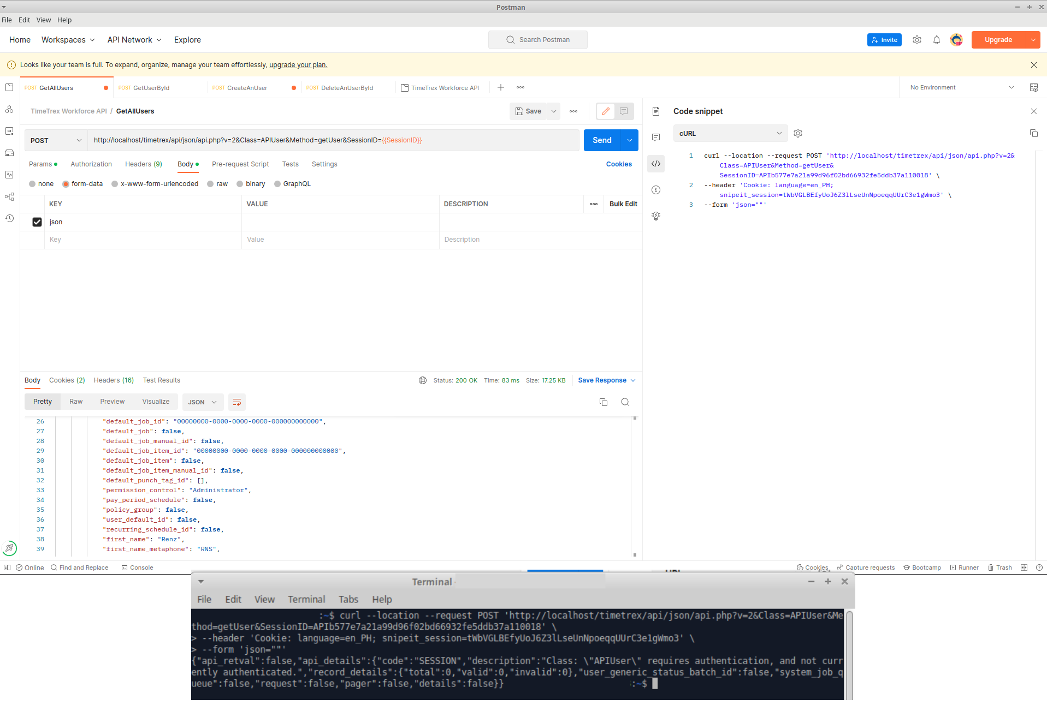The width and height of the screenshot is (1047, 711).
Task: Uncheck the json key checkbox
Action: point(37,222)
